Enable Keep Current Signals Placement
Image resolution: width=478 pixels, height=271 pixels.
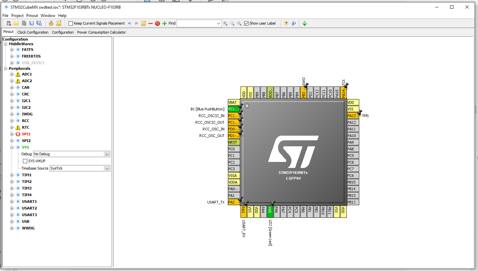point(70,23)
